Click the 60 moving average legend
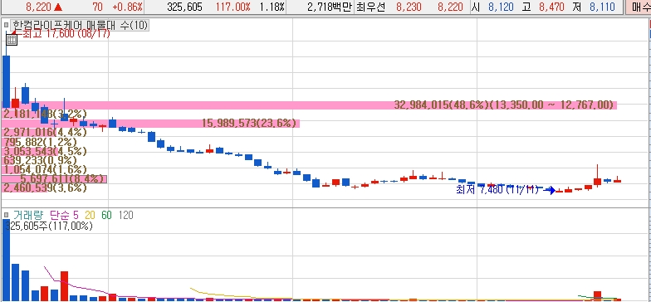 106,215
